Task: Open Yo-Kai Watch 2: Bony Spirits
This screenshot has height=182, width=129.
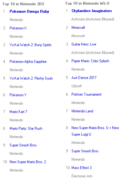Action: [30, 45]
